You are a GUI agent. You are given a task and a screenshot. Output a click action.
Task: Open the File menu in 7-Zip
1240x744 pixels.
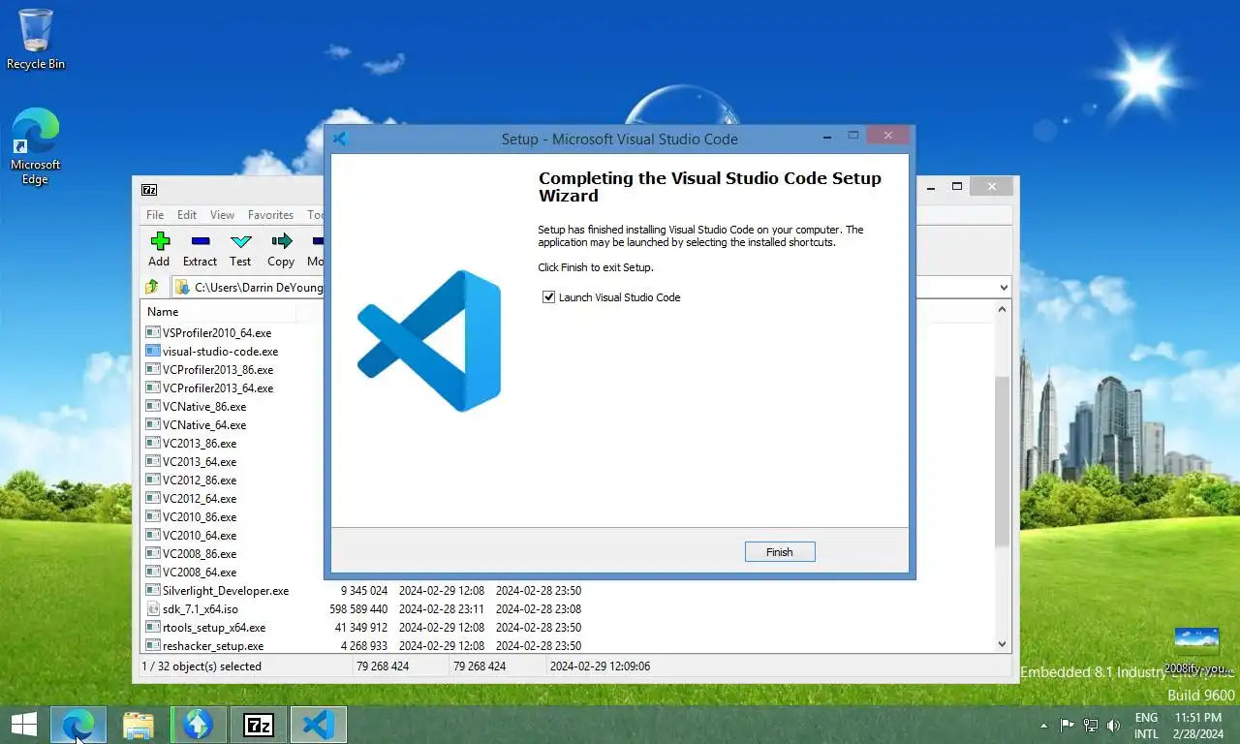pyautogui.click(x=155, y=215)
